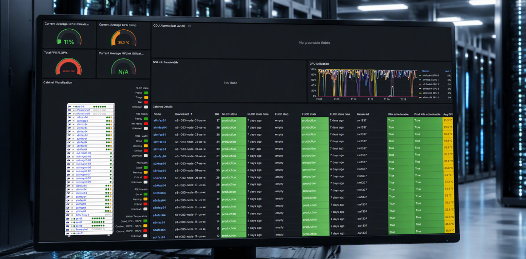Open the Cabinet Visualization panel title menu

pyautogui.click(x=57, y=82)
